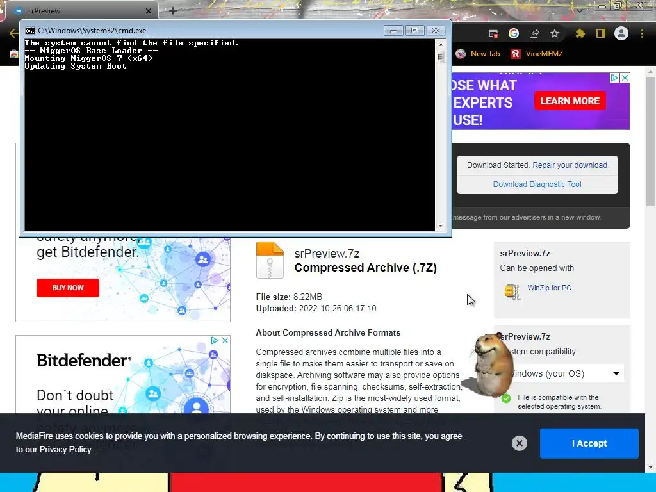
Task: Click the share page icon in Chrome
Action: pyautogui.click(x=534, y=33)
